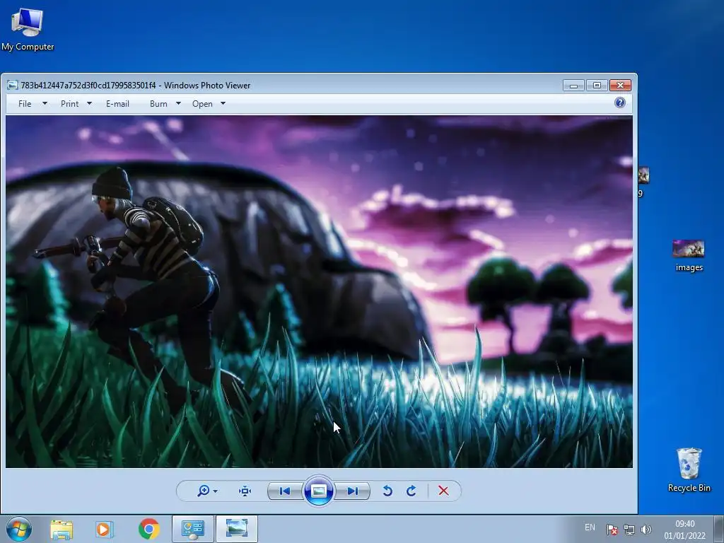This screenshot has width=724, height=543.
Task: Open Photo Viewer help
Action: [x=619, y=103]
